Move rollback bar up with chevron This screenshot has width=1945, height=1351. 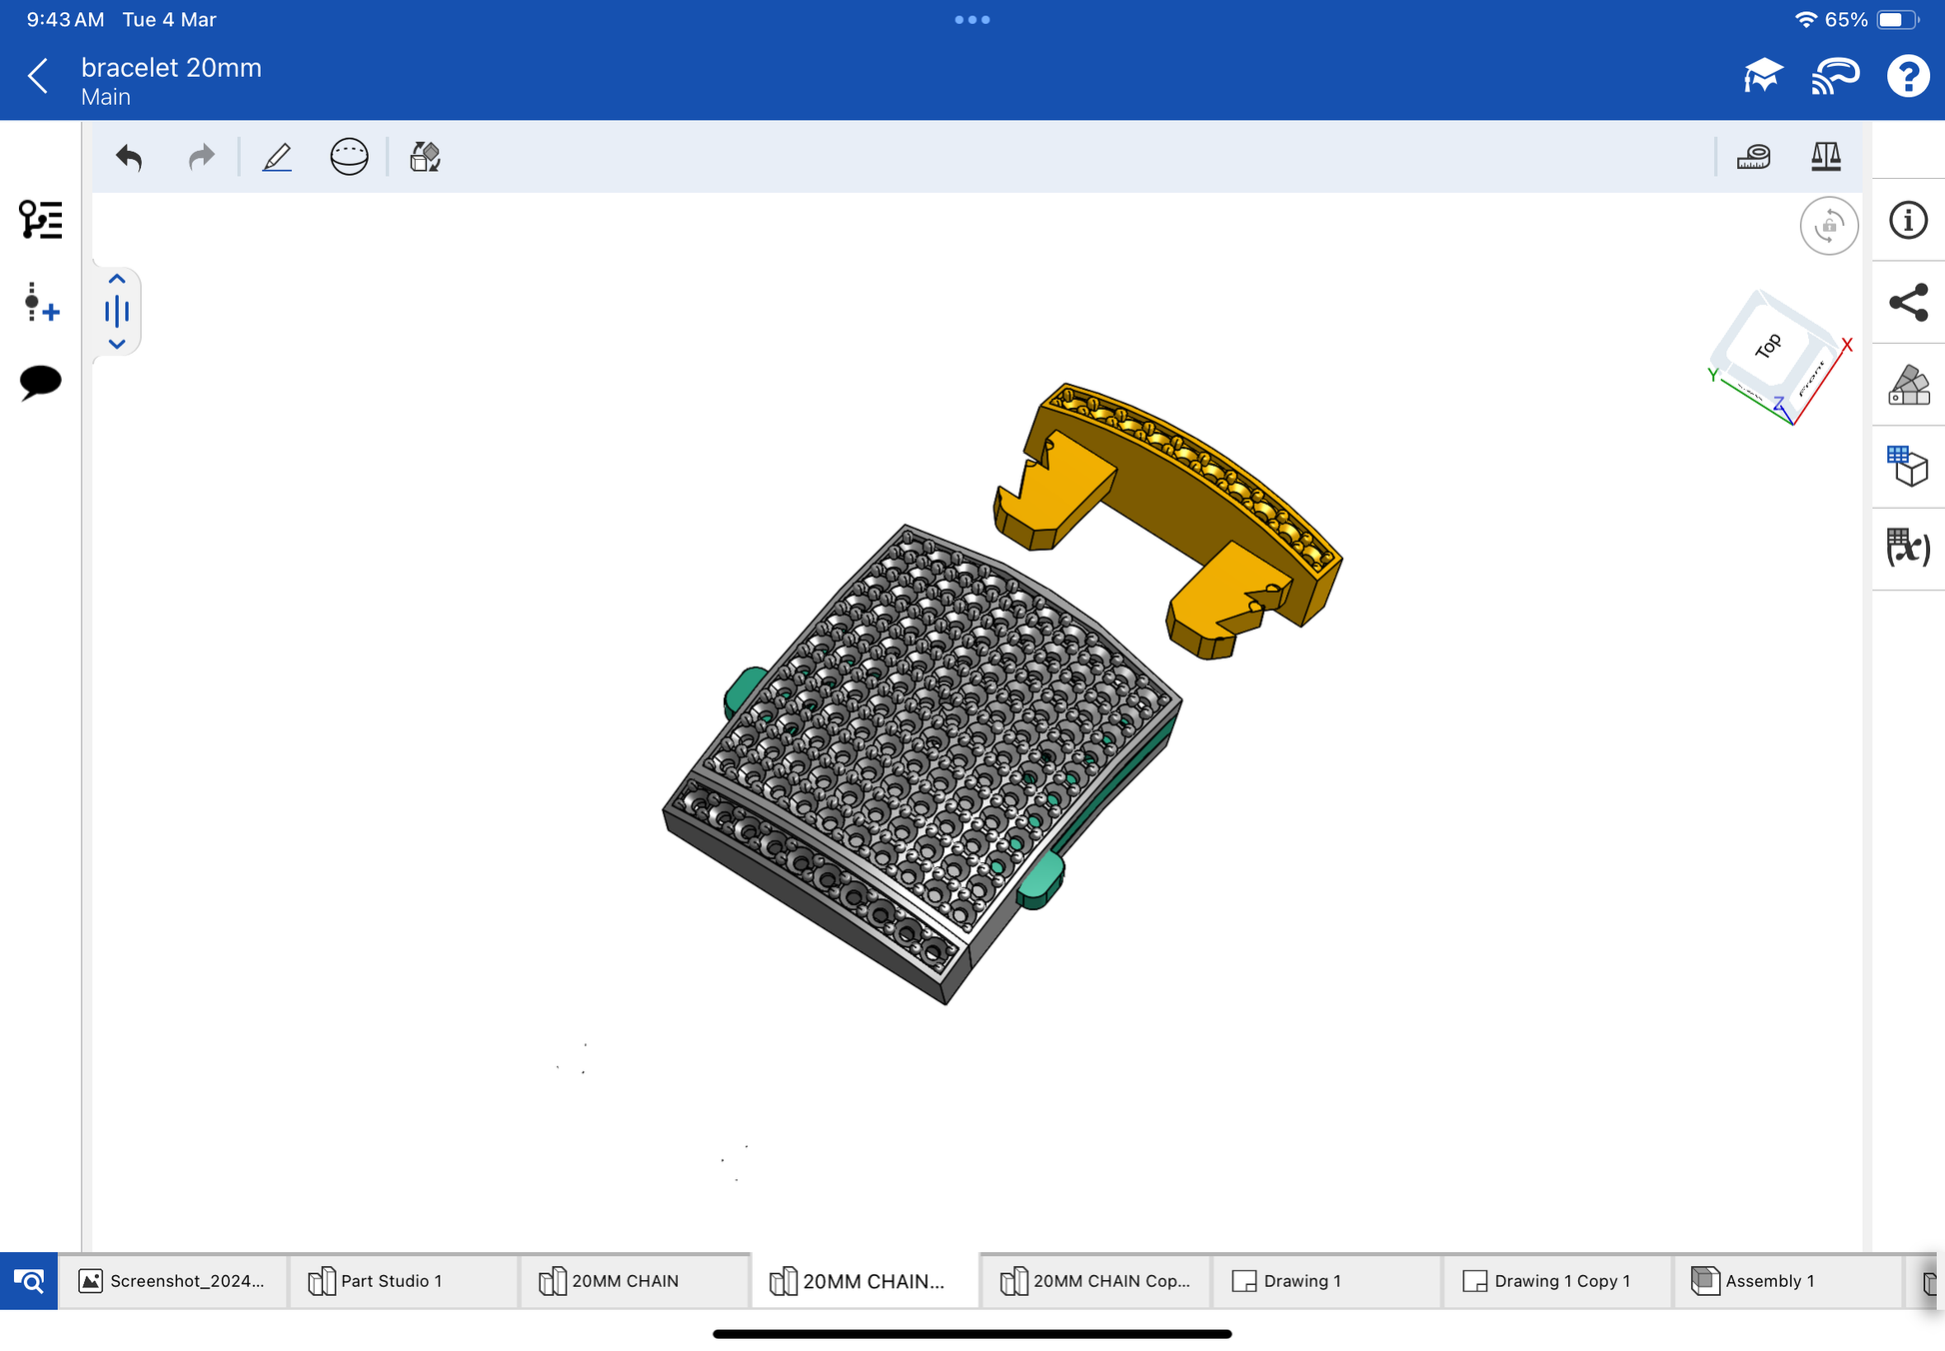pos(117,279)
